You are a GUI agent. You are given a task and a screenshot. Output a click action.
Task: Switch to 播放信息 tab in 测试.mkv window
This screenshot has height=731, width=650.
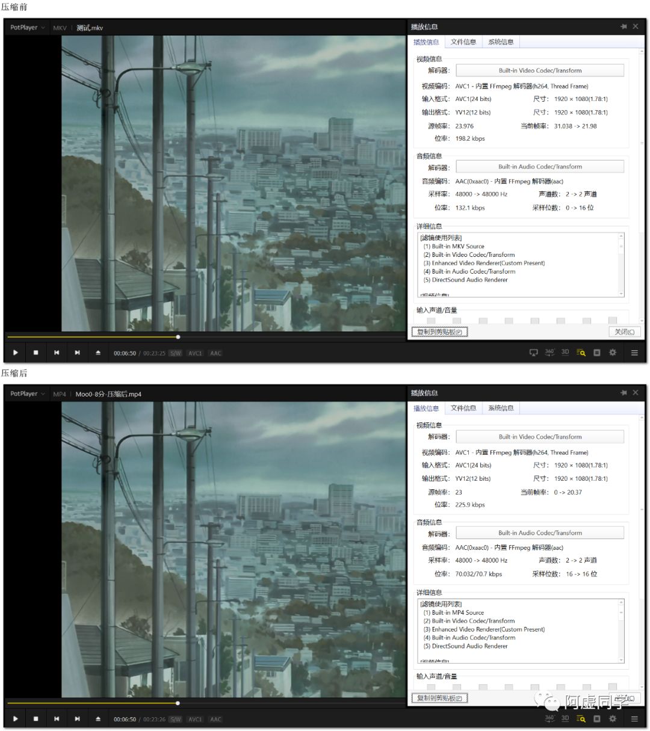tap(426, 42)
